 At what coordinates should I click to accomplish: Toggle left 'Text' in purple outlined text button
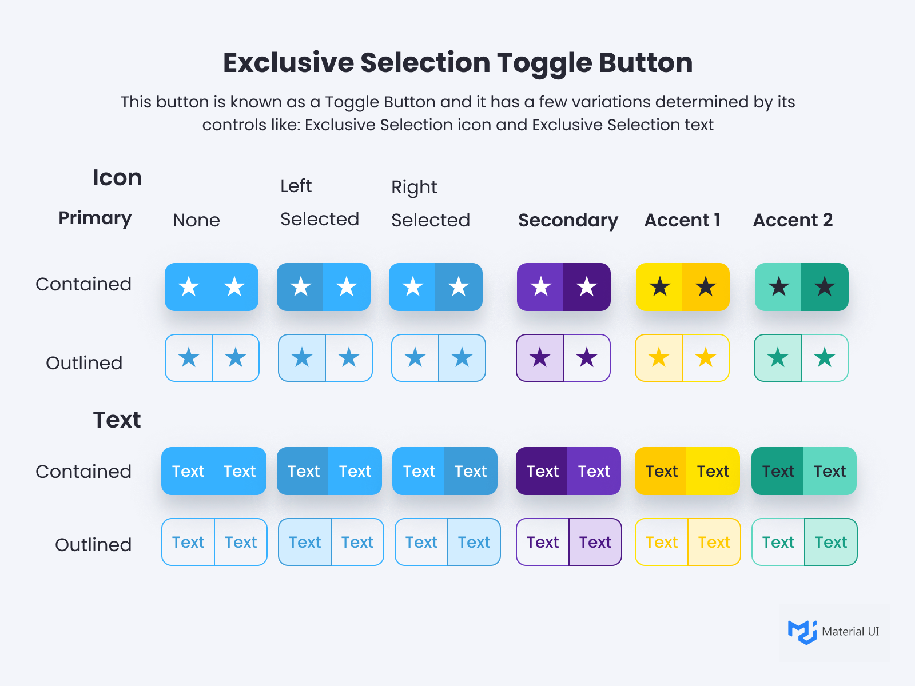pyautogui.click(x=543, y=543)
